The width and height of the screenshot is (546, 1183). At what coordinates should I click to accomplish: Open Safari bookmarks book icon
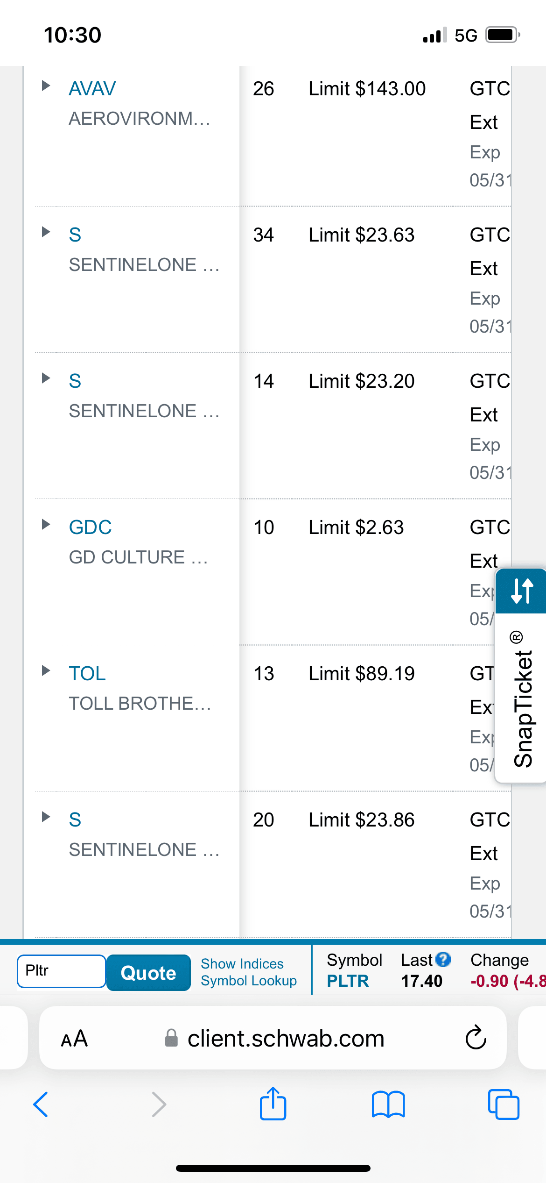click(x=388, y=1105)
